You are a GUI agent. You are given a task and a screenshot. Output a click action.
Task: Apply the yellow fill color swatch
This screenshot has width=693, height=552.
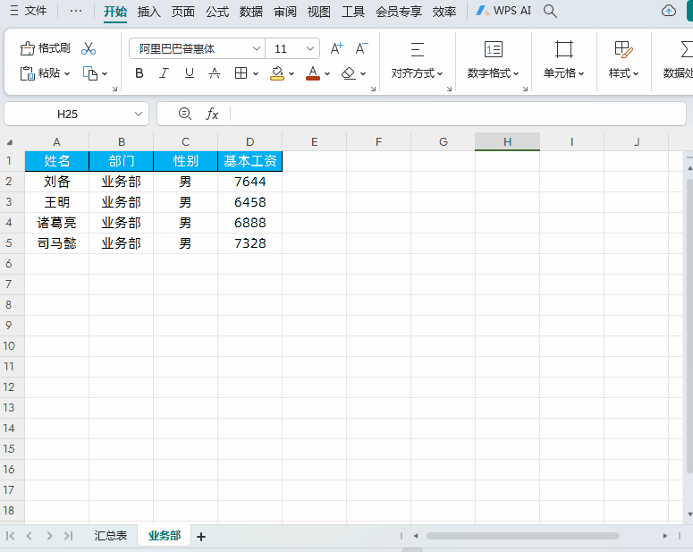pos(277,73)
